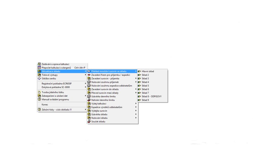Screen dimensions: 258x145
Task: Click red arrow icon beside Zavedení firem pro příjemku
Action: (89, 75)
